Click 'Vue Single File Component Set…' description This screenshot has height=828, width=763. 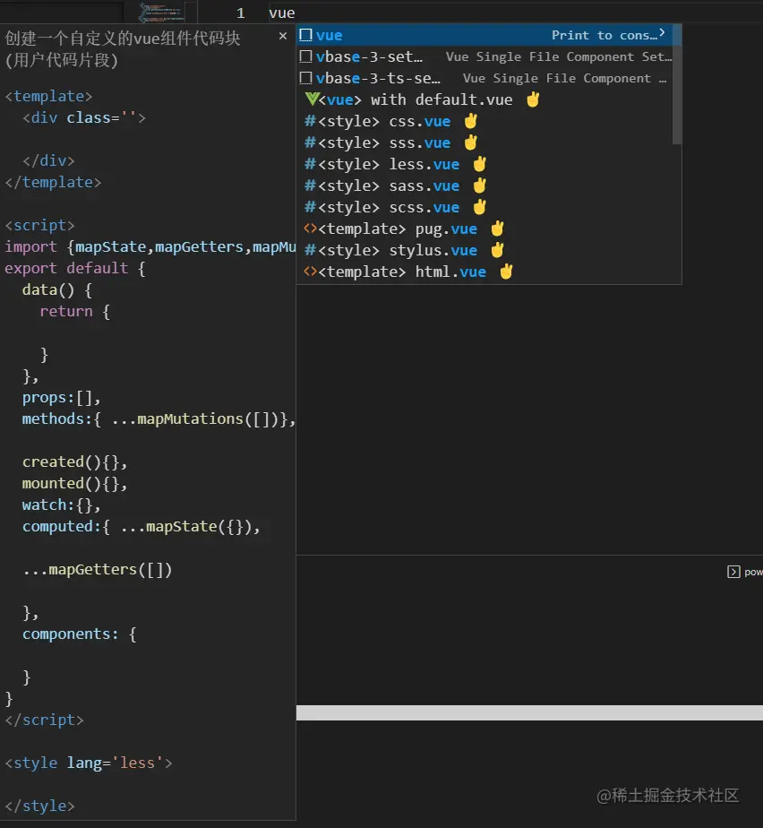pyautogui.click(x=559, y=57)
